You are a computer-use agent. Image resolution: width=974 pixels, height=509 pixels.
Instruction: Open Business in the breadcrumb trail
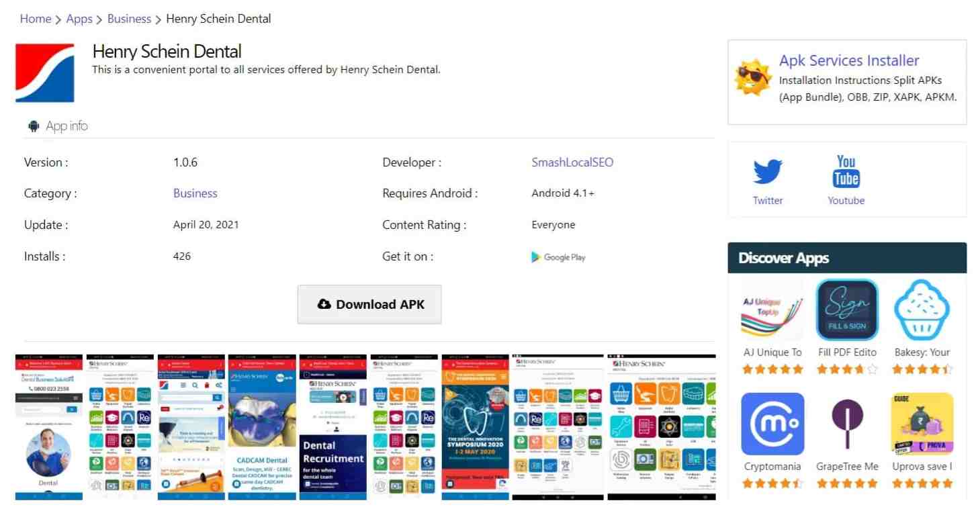[x=129, y=19]
